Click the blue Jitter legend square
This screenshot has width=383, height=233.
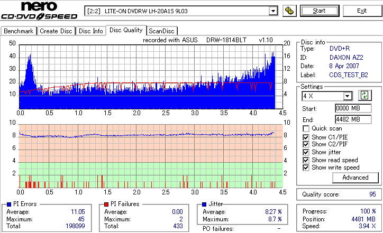tap(204, 204)
